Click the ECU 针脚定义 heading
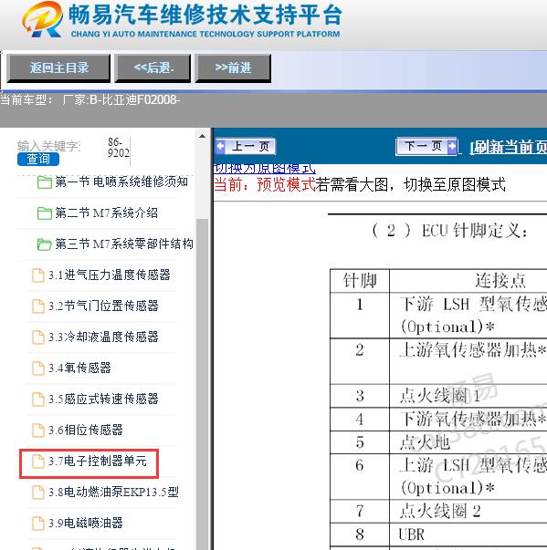547x550 pixels. tap(449, 231)
